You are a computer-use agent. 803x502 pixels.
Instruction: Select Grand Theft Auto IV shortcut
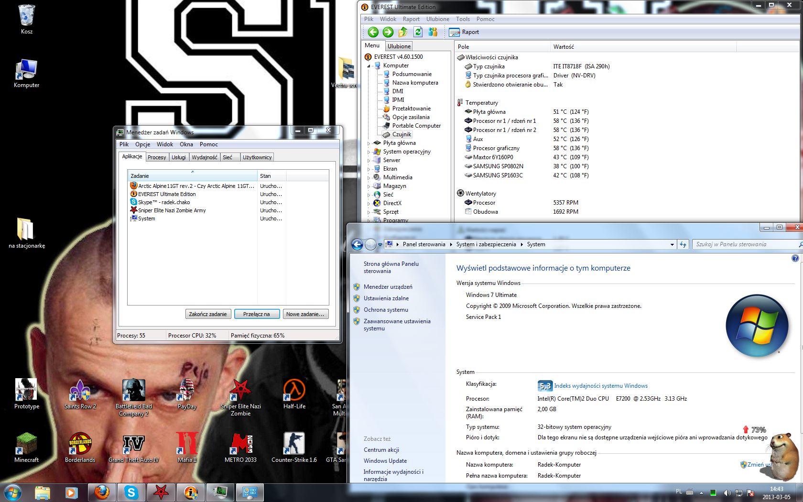(x=134, y=447)
